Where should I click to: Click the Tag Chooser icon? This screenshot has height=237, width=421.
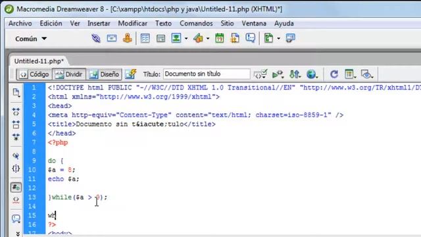point(290,38)
